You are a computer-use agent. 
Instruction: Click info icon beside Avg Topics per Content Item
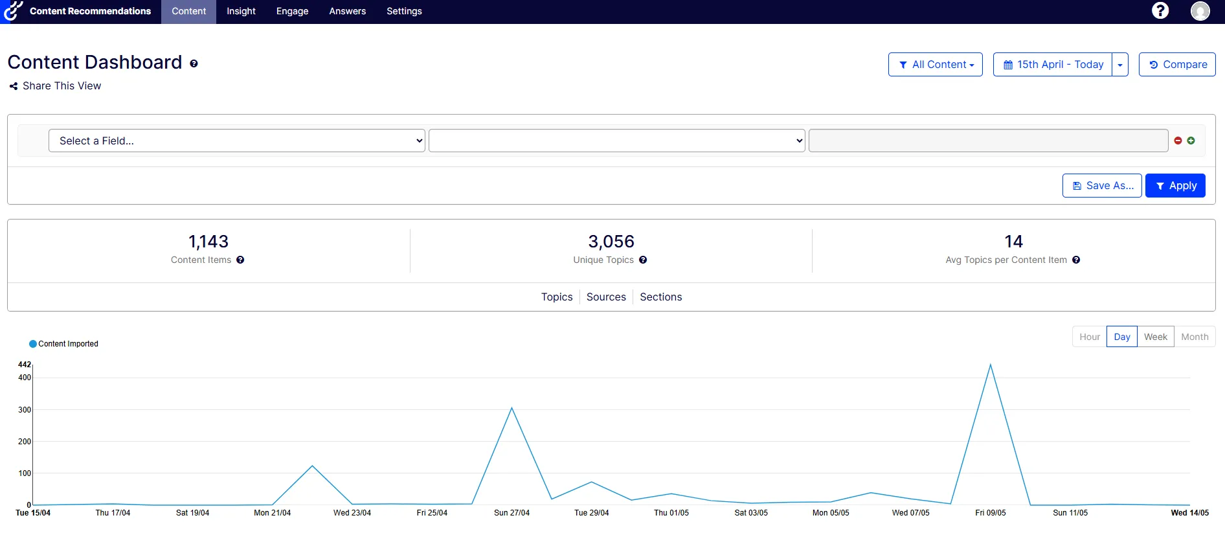click(1076, 260)
